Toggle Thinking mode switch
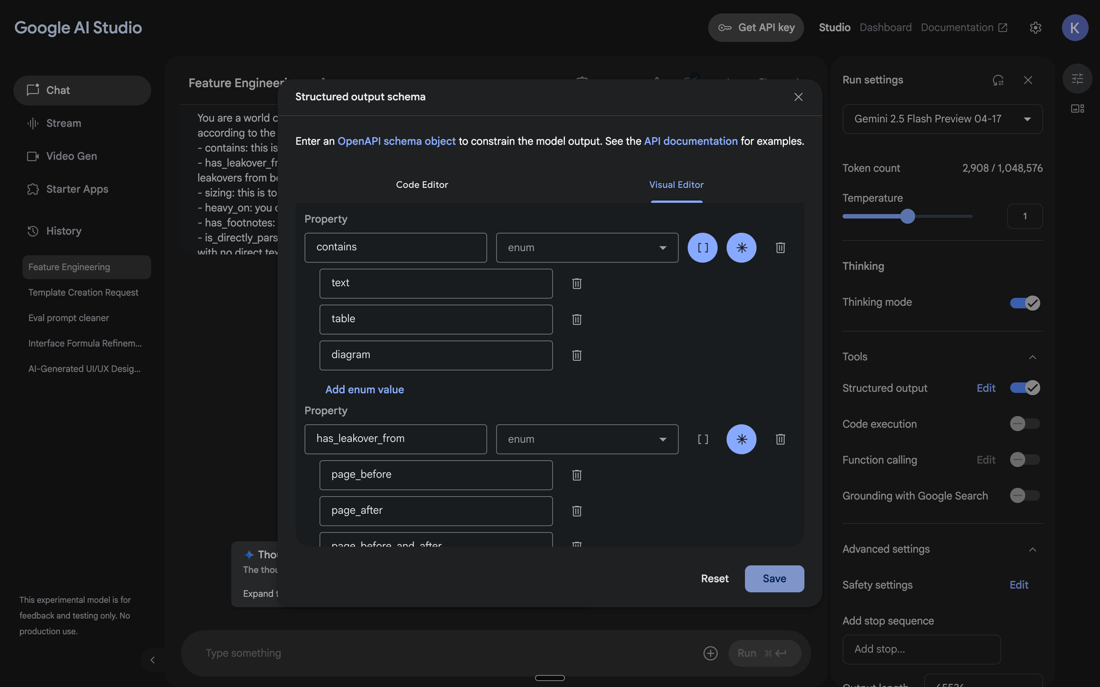 [x=1025, y=303]
